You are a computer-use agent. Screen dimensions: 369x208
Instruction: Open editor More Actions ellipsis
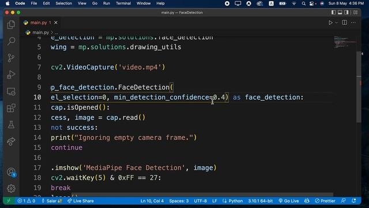(x=353, y=23)
